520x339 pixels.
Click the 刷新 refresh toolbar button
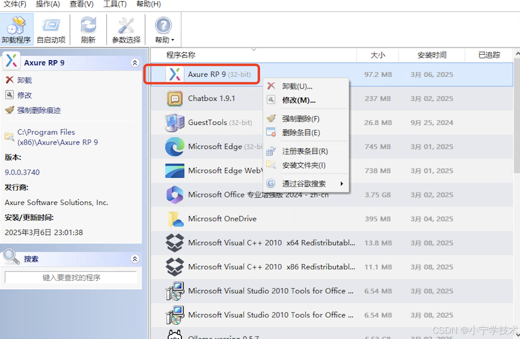tap(88, 30)
